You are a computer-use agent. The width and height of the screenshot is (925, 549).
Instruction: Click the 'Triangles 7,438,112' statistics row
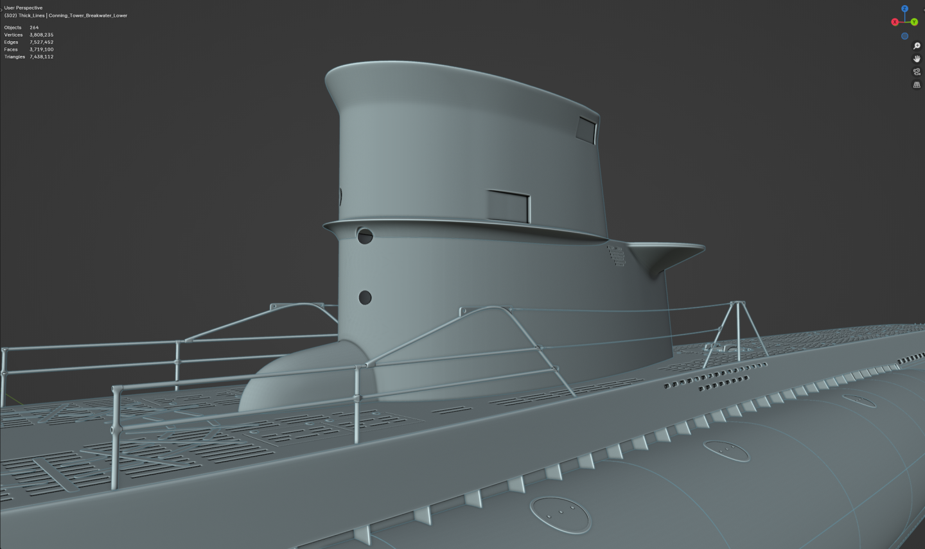29,57
